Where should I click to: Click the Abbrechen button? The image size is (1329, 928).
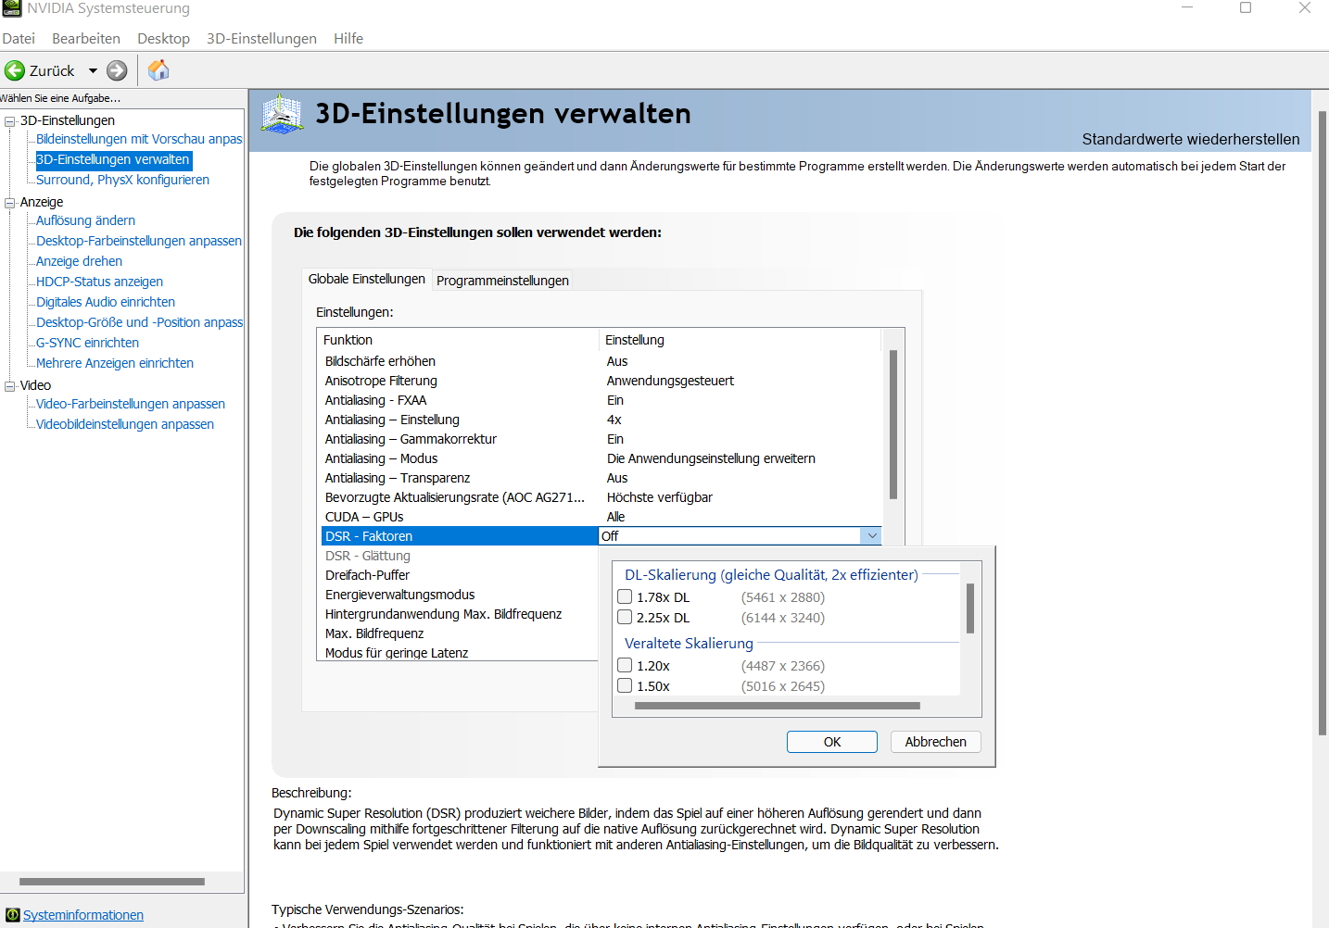[x=936, y=742]
